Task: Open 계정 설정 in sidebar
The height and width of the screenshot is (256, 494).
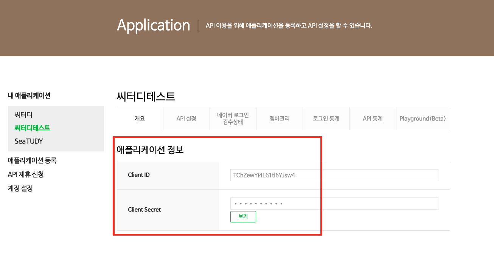Action: [20, 188]
